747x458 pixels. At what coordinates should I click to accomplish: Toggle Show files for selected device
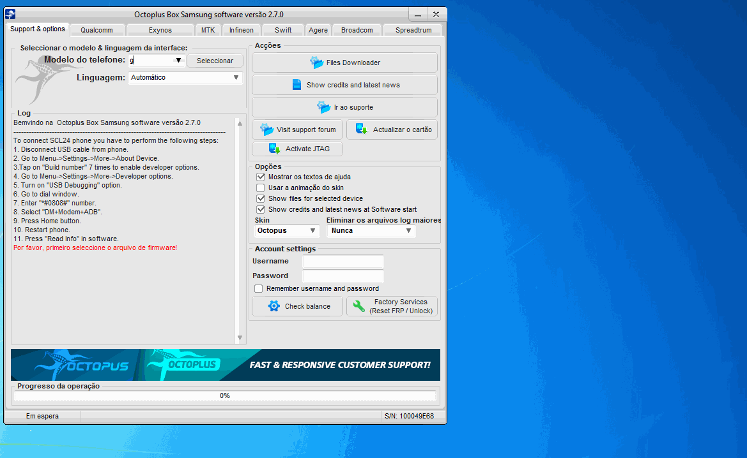[261, 199]
